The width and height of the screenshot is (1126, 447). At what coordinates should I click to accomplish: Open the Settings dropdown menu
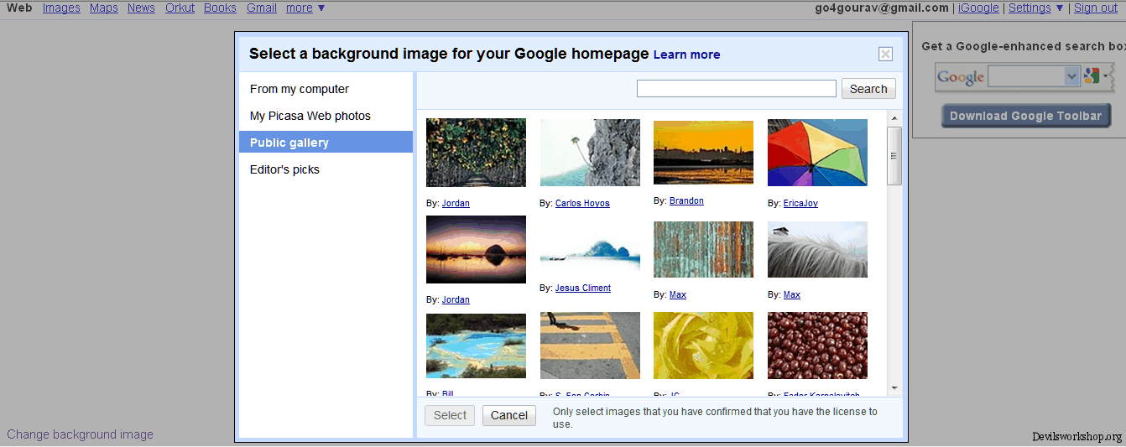pos(1035,8)
